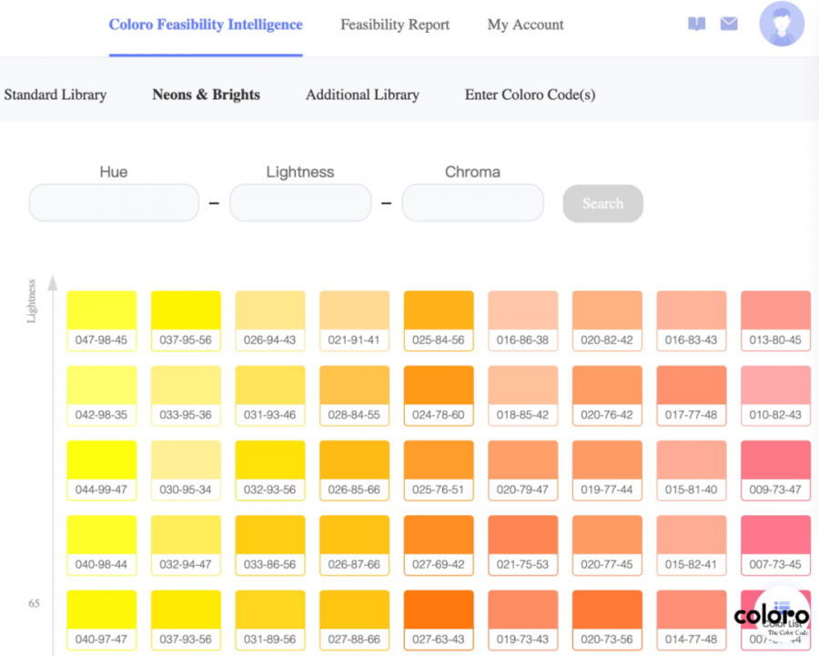Select swatch 020-82-42

tap(607, 320)
